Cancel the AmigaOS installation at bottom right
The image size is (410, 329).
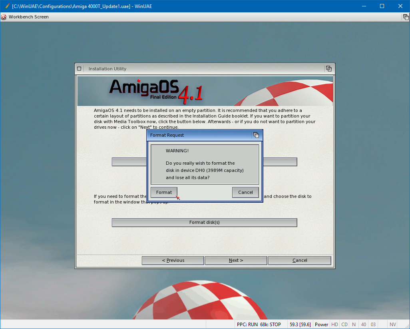[300, 260]
